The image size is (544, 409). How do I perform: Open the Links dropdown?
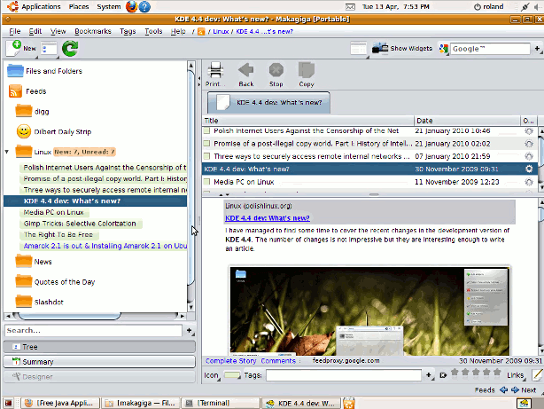click(516, 375)
